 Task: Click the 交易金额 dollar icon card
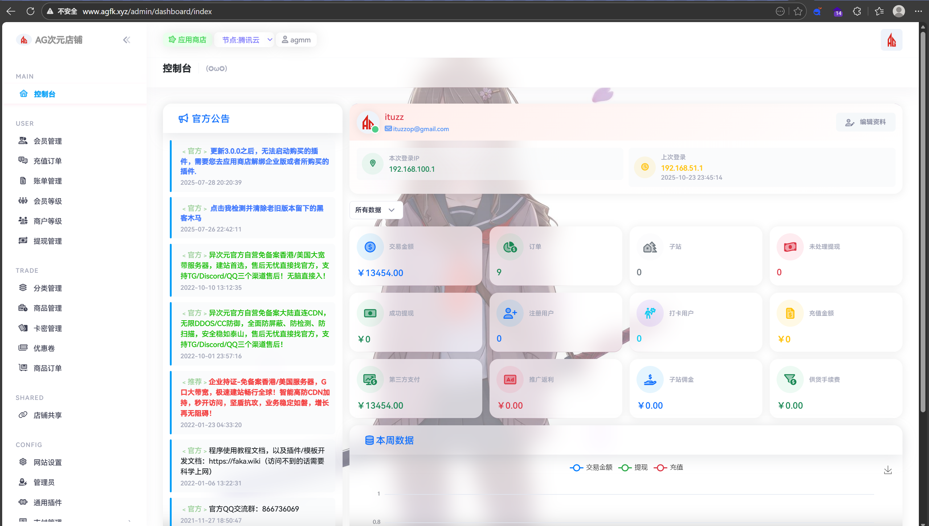click(x=370, y=247)
